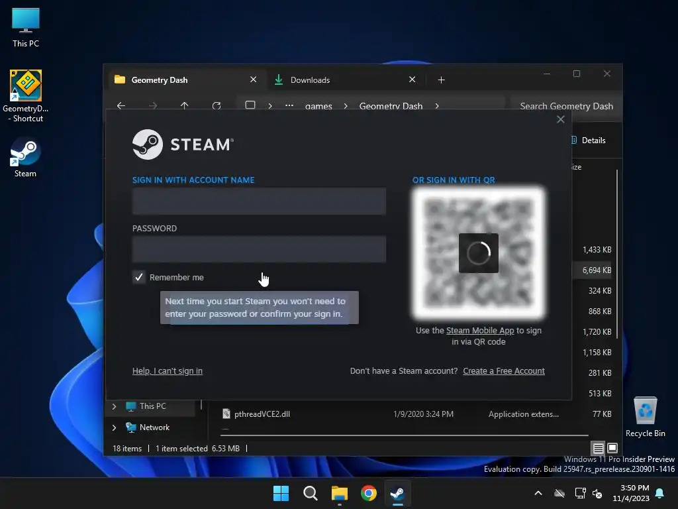Viewport: 678px width, 509px height.
Task: Switch to the Downloads Explorer tab
Action: [x=344, y=80]
